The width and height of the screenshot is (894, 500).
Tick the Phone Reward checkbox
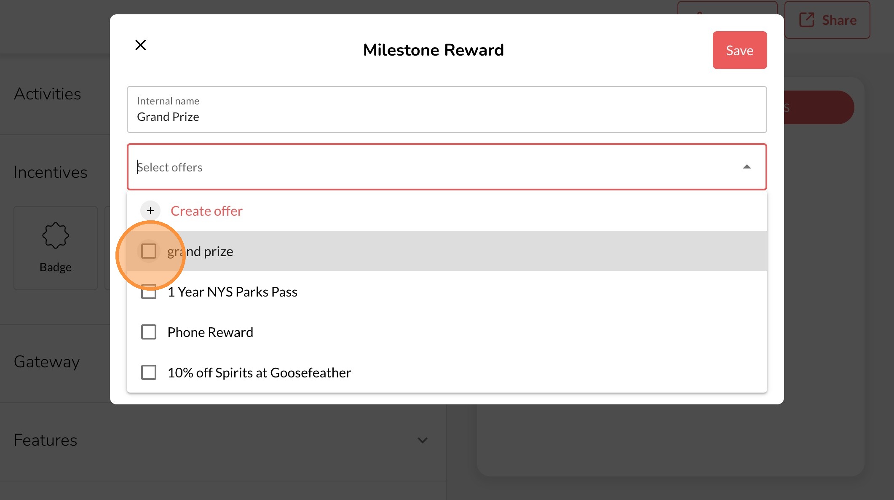click(149, 332)
